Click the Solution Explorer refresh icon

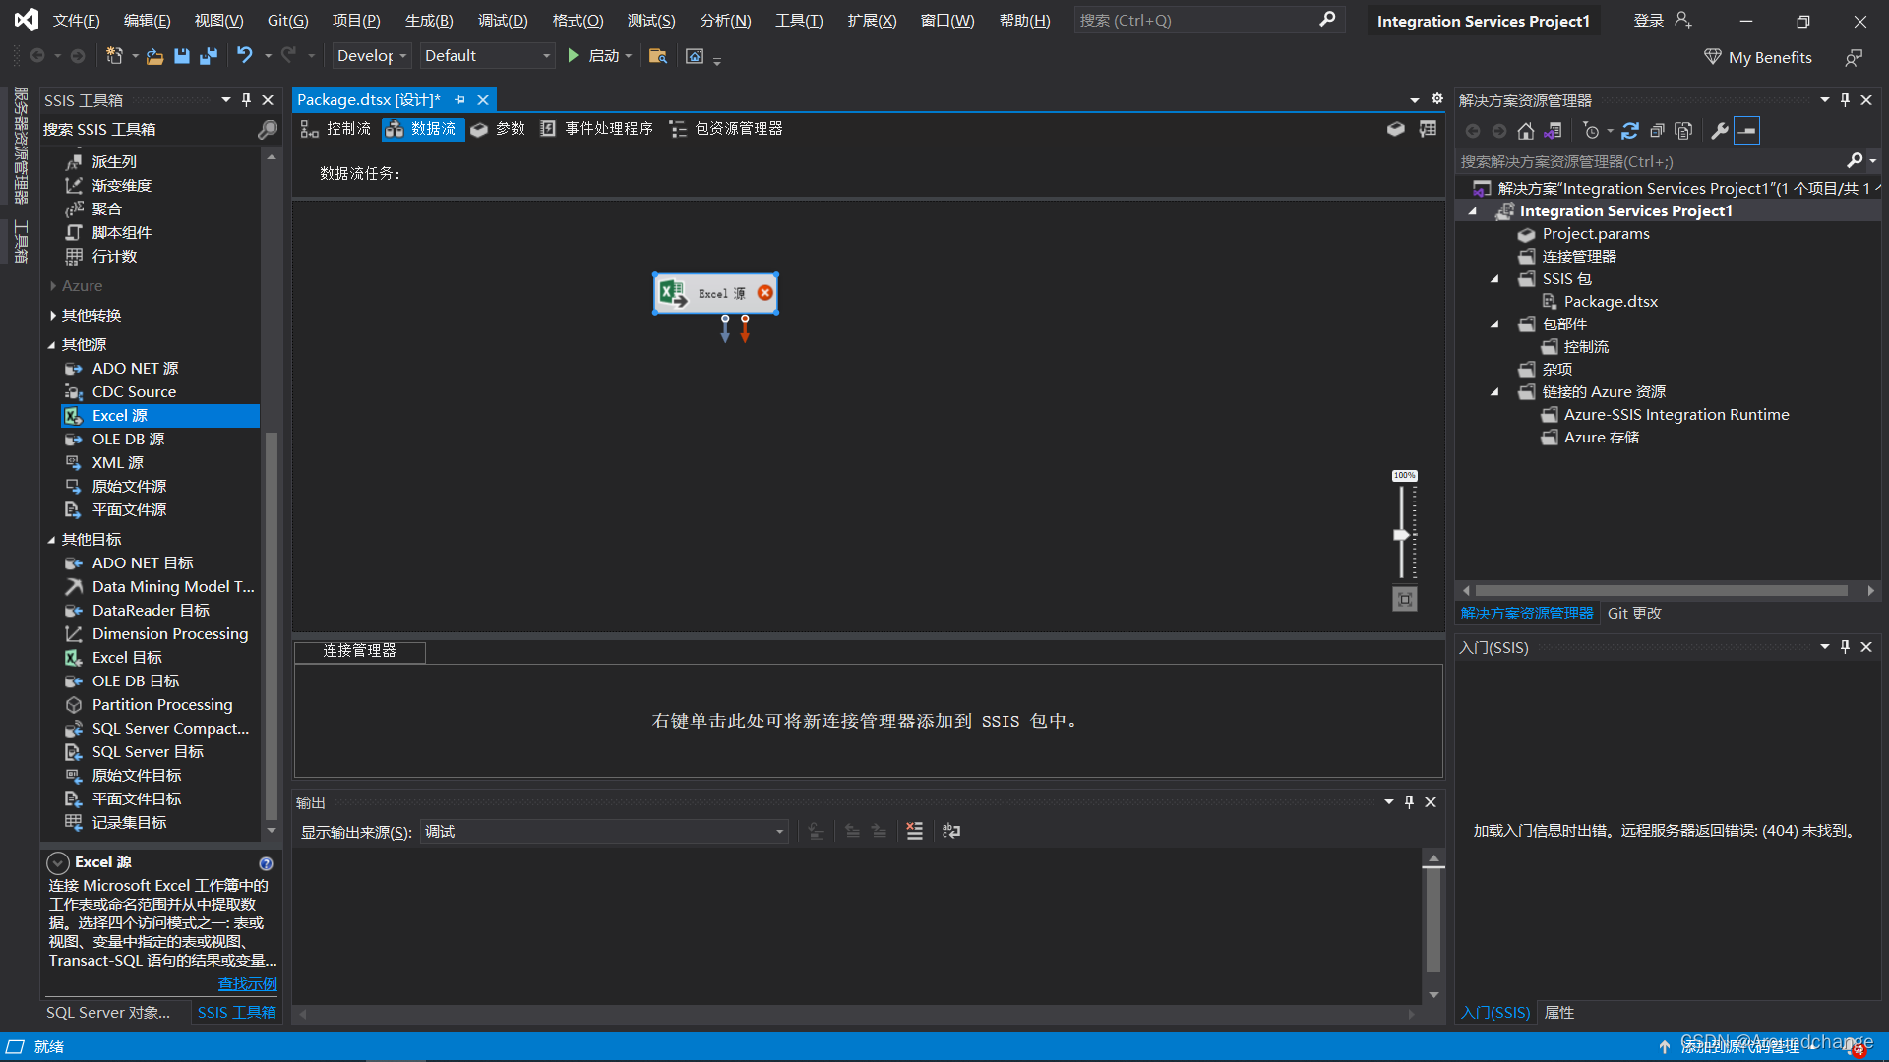[1629, 131]
